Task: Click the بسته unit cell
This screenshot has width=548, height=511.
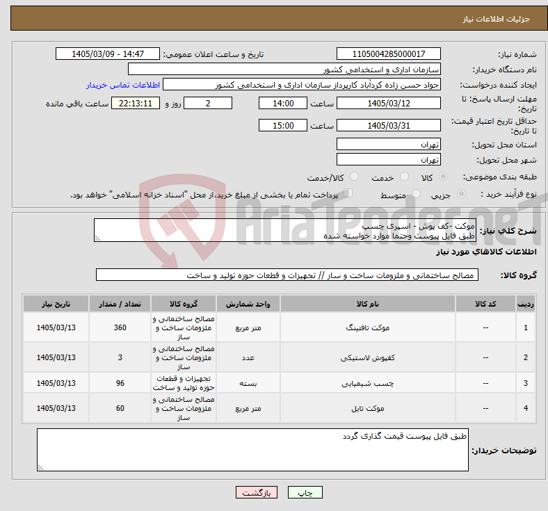Action: tap(248, 383)
